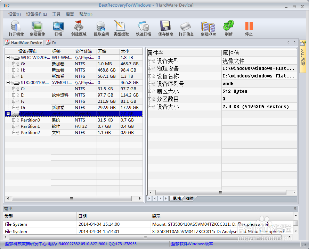Click the 类型提取 type extraction icon
309x249 pixels.
tap(121, 28)
